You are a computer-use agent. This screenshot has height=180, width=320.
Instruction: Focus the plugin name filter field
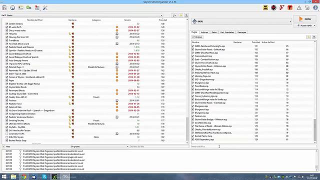[x=253, y=146]
